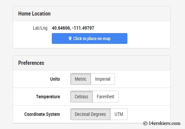Image resolution: width=185 pixels, height=129 pixels.
Task: Click the Home Location panel heading
Action: click(34, 13)
